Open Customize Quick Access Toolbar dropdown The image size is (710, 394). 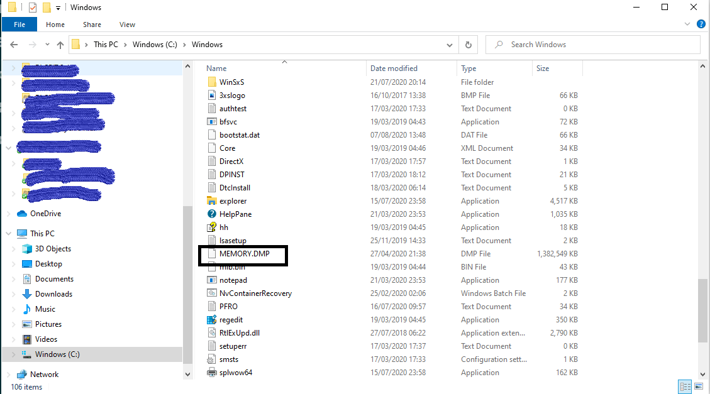pos(58,8)
